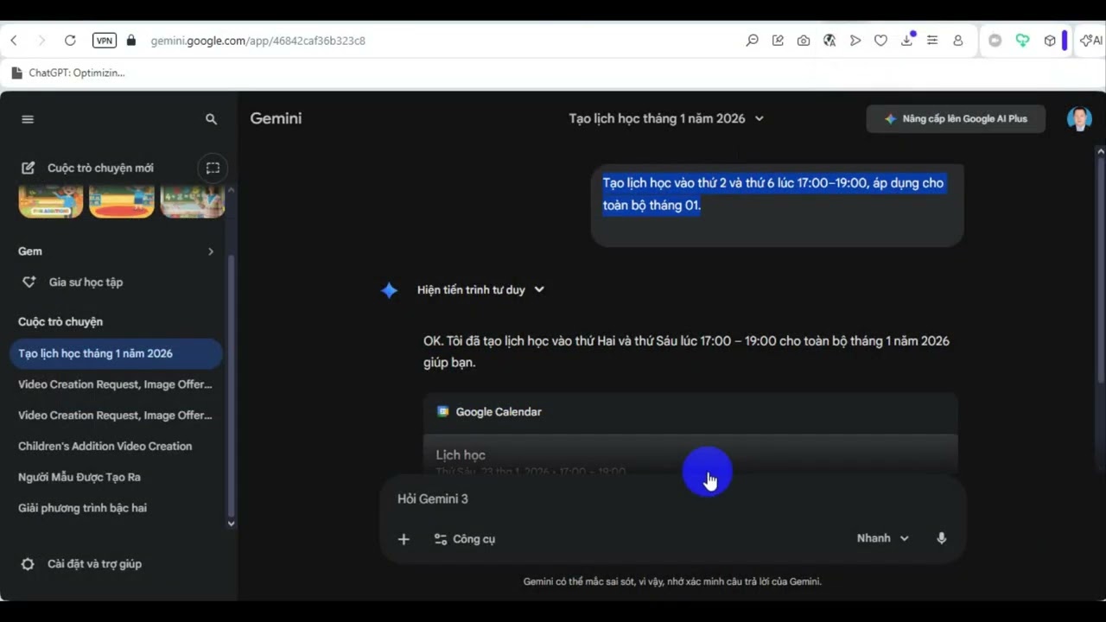Collapse sidebar with the hamburger menu
This screenshot has width=1106, height=622.
click(x=28, y=119)
